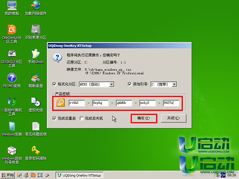Click the first product key field rt4h2
Image resolution: width=239 pixels, height=179 pixels.
77,103
